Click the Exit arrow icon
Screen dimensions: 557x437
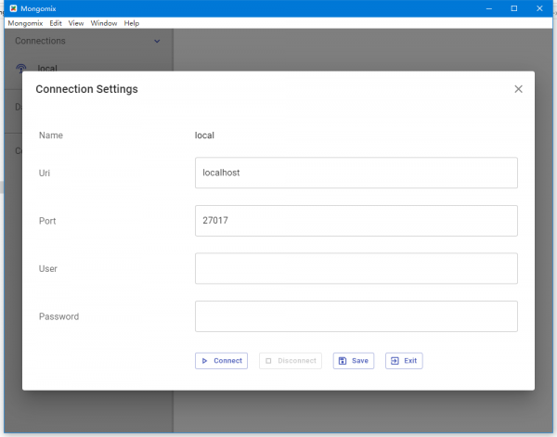[x=395, y=361]
